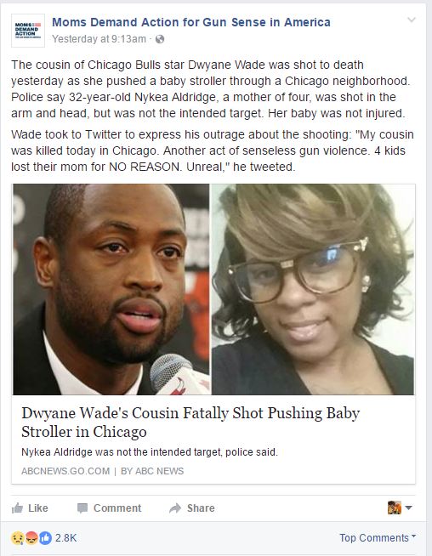This screenshot has width=432, height=556.
Task: Click the Moms Demand Action profile logo
Action: 28,31
